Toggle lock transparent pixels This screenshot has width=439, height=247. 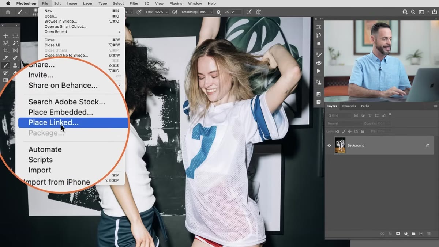click(337, 132)
